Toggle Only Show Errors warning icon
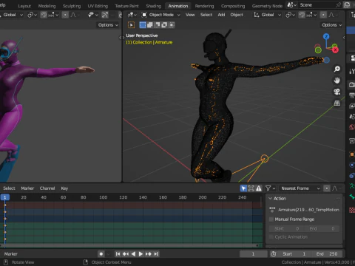 tap(259, 188)
